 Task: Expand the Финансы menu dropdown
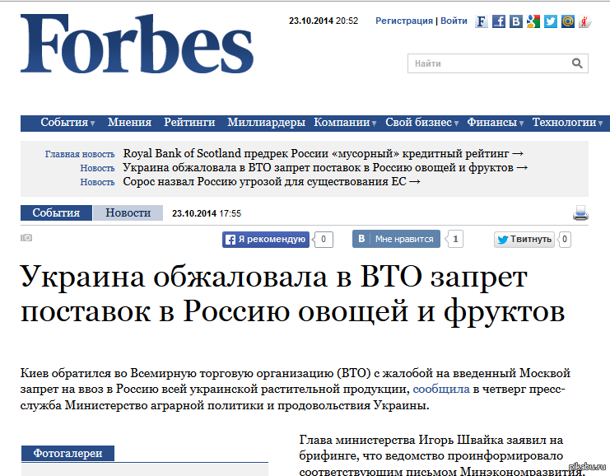[x=496, y=123]
